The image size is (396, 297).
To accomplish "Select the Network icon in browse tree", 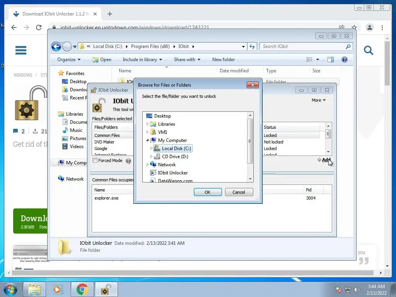I will [153, 164].
